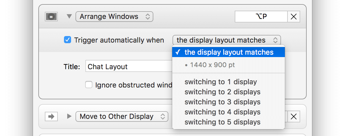Viewport: 345px width, 136px height.
Task: Click the Move to Other Display arrow icon
Action: click(x=51, y=116)
